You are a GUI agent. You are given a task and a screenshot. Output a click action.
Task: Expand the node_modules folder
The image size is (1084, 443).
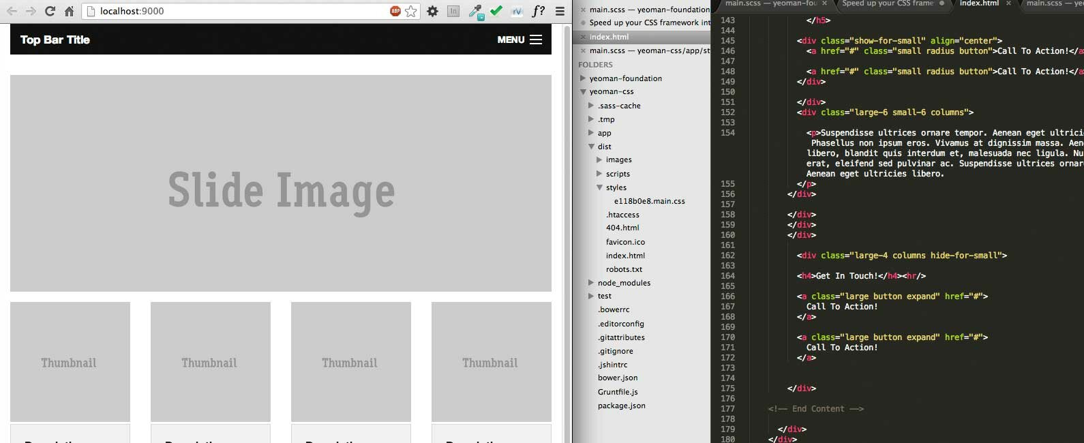coord(591,283)
